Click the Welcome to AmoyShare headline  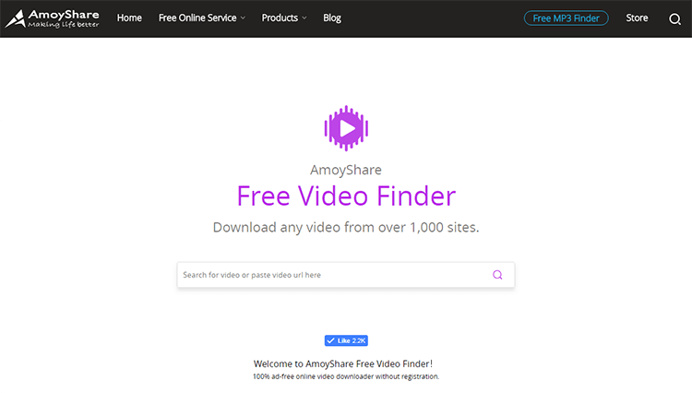pyautogui.click(x=343, y=363)
